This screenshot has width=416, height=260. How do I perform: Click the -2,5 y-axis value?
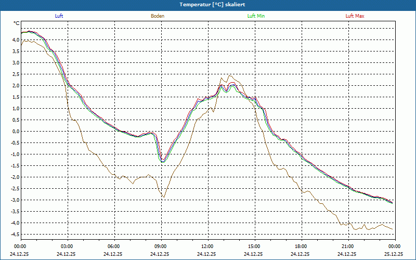15,189
